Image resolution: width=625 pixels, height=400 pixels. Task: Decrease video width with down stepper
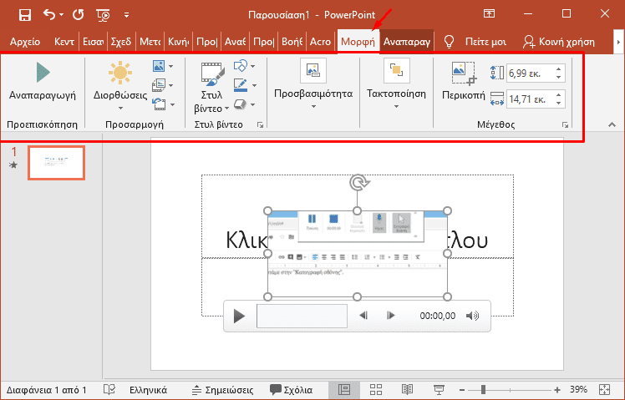559,103
